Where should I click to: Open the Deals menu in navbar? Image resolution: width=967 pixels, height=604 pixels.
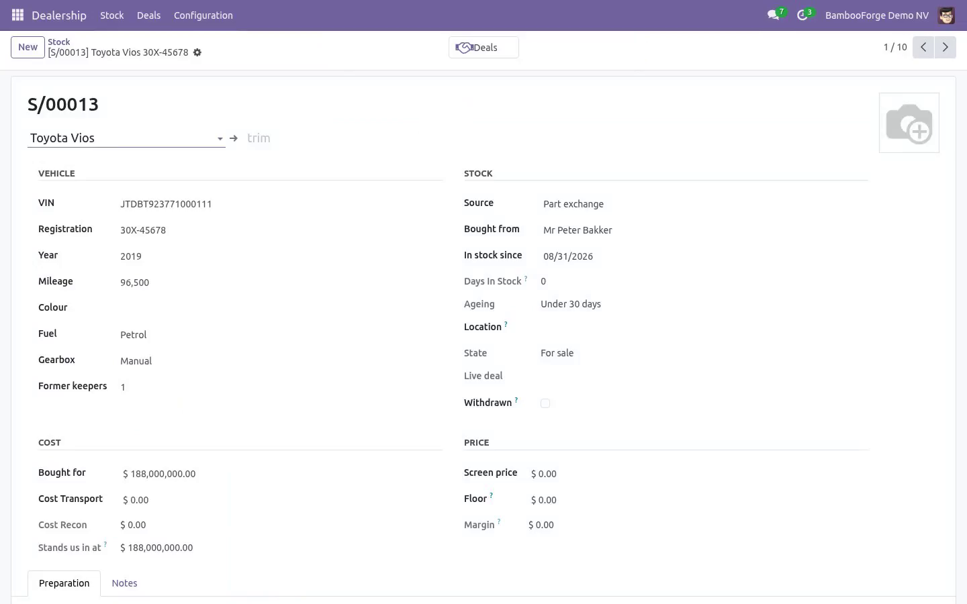click(x=148, y=15)
